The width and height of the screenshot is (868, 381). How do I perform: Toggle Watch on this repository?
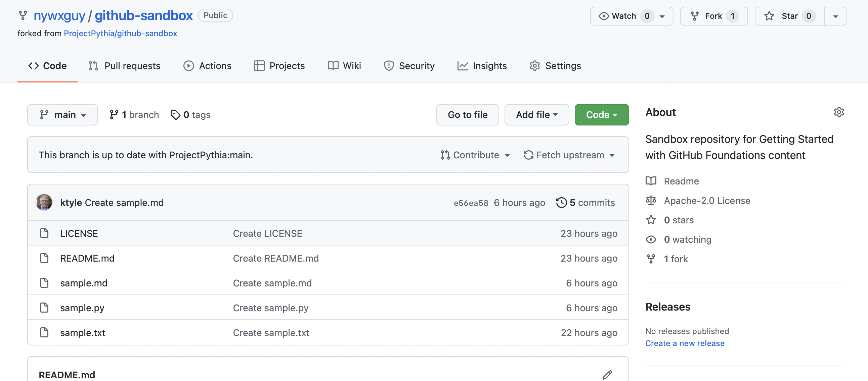(623, 16)
